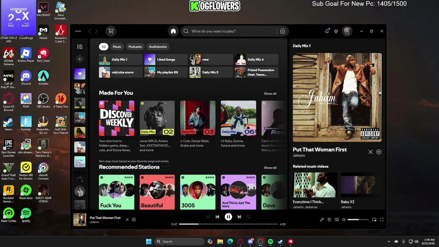Viewport: 439px width, 247px height.
Task: Open OBS Studio desktop shortcut
Action: [43, 101]
